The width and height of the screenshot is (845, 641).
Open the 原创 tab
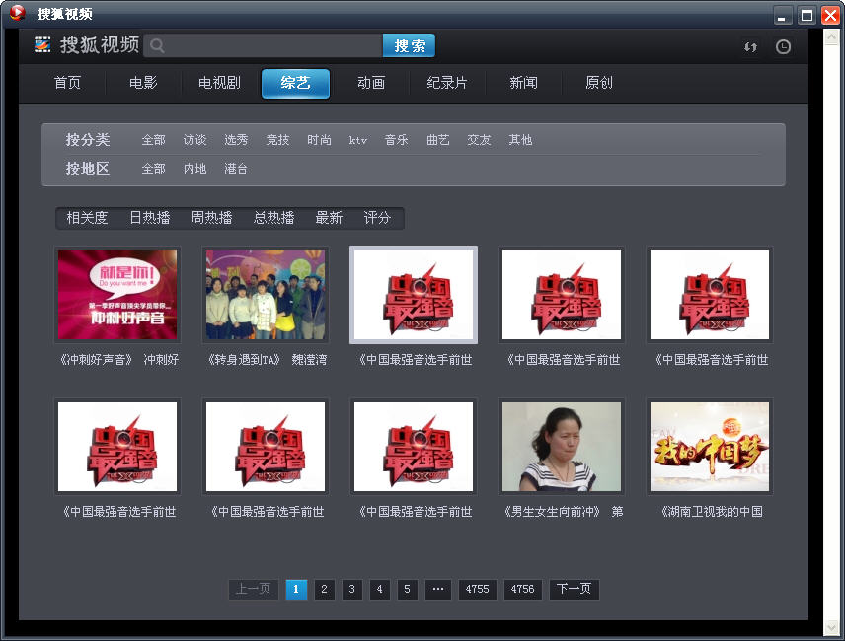click(x=599, y=83)
